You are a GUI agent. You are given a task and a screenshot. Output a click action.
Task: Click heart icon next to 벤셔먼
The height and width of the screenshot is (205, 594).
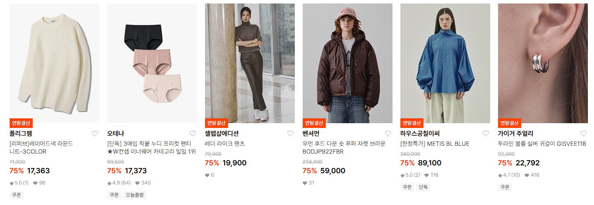click(x=388, y=134)
